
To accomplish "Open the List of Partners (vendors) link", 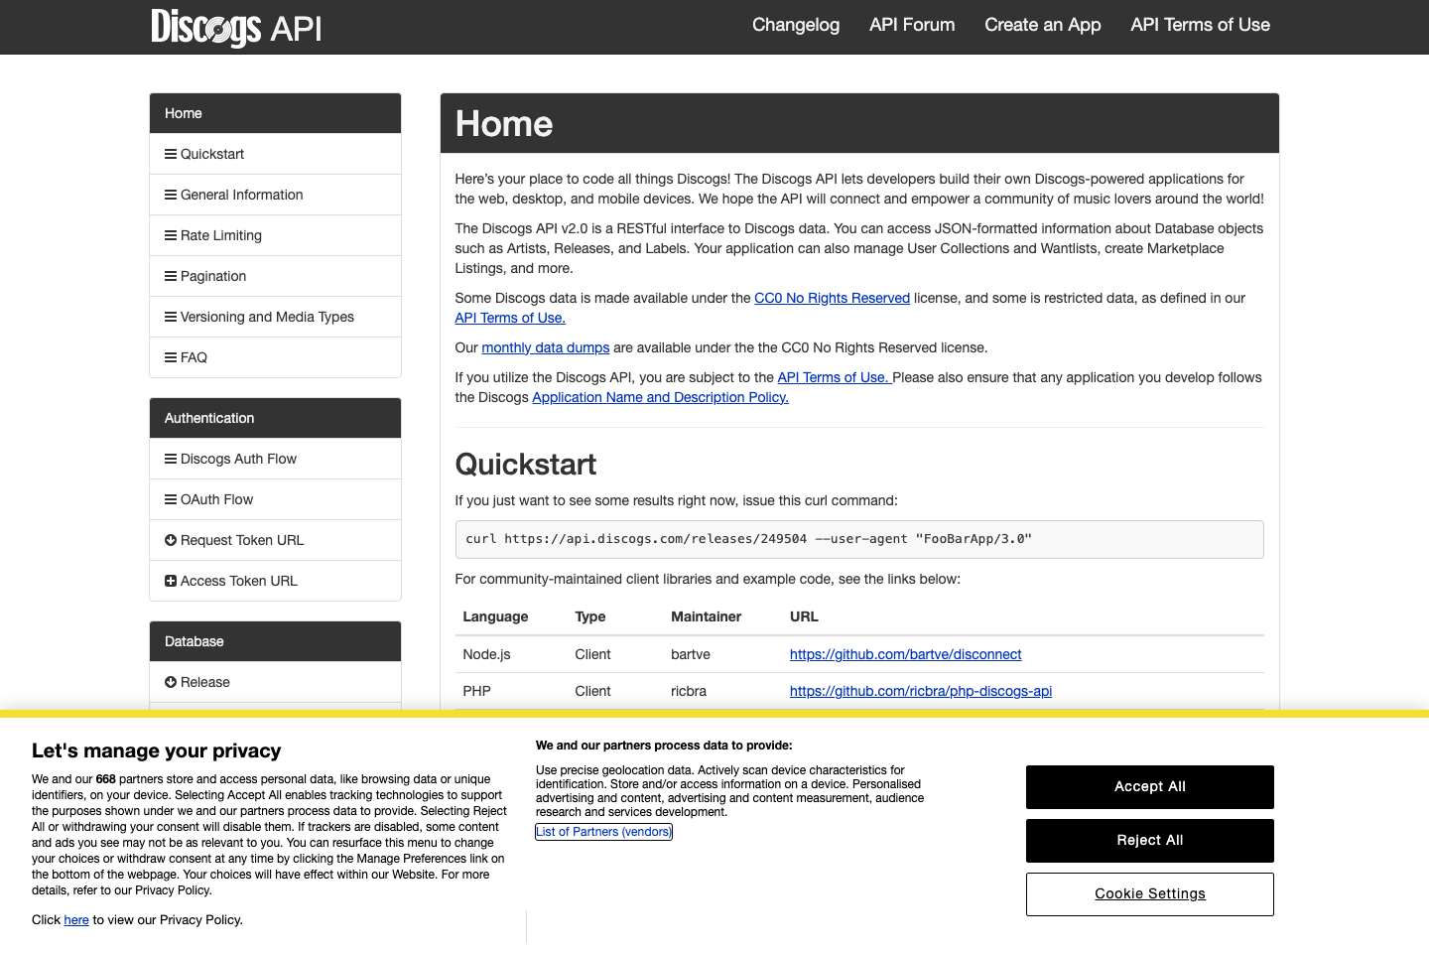I will [x=603, y=831].
